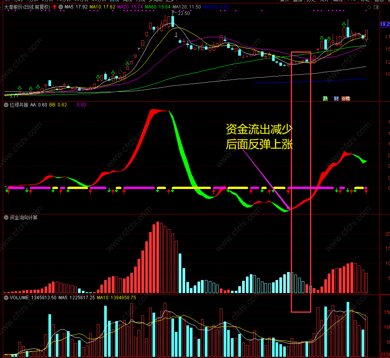
Task: Open the red 涨 info marker
Action: [344, 99]
